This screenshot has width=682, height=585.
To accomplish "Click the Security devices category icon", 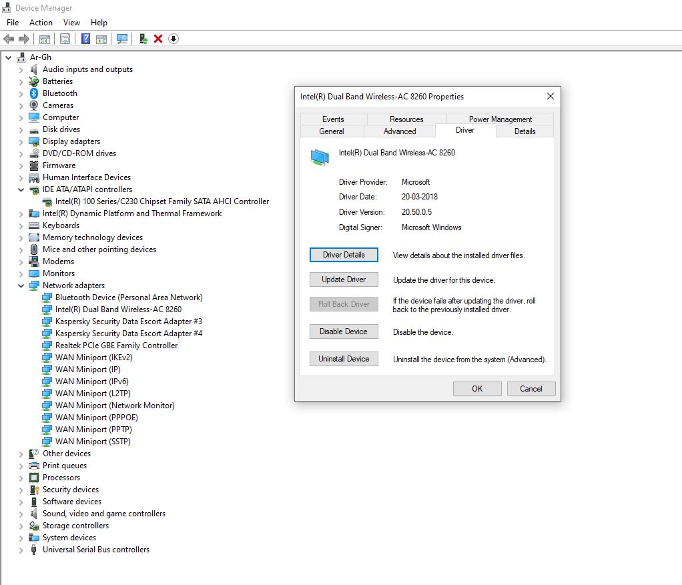I will 34,490.
